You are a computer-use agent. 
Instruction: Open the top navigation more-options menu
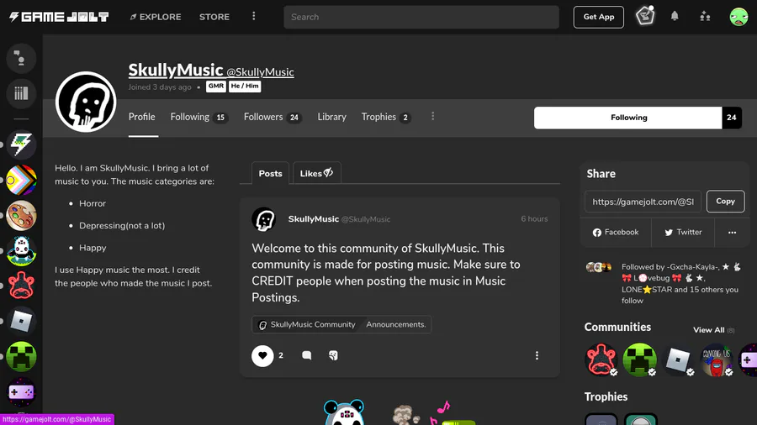253,17
